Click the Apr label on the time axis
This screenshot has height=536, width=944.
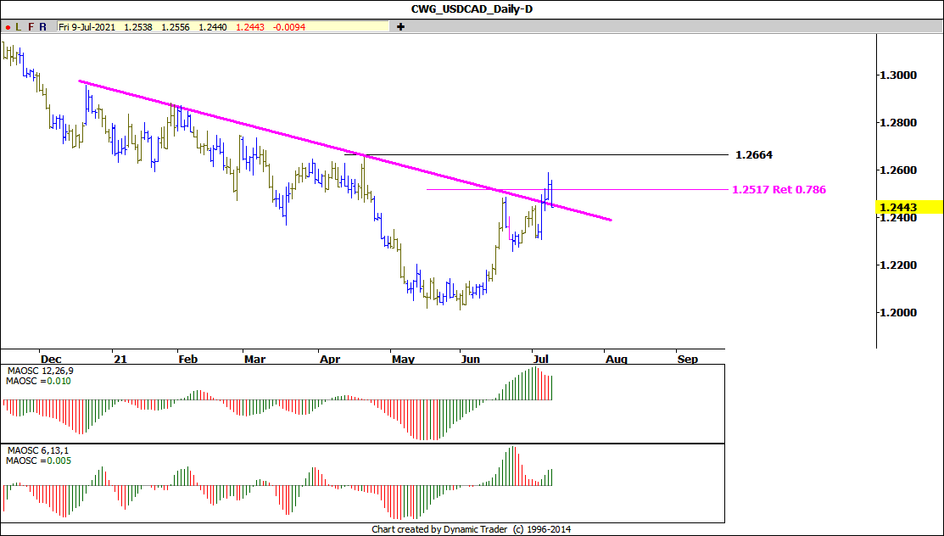(330, 359)
